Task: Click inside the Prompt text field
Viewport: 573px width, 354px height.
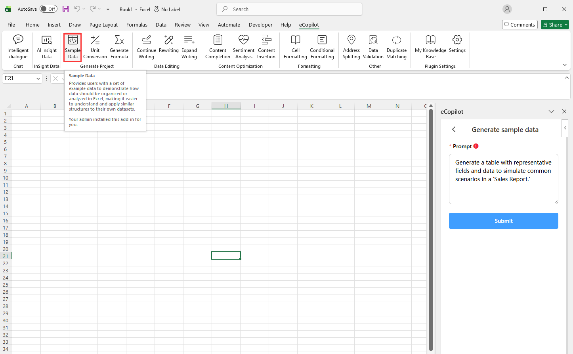Action: [x=503, y=179]
